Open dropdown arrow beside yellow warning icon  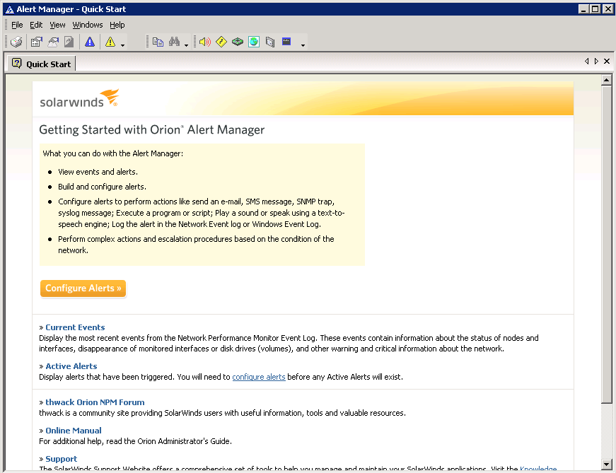122,45
